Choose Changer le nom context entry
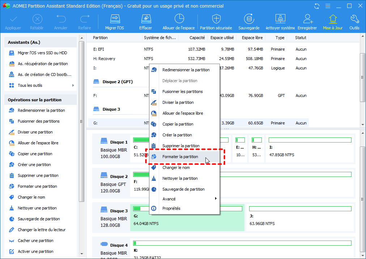 tap(184, 167)
